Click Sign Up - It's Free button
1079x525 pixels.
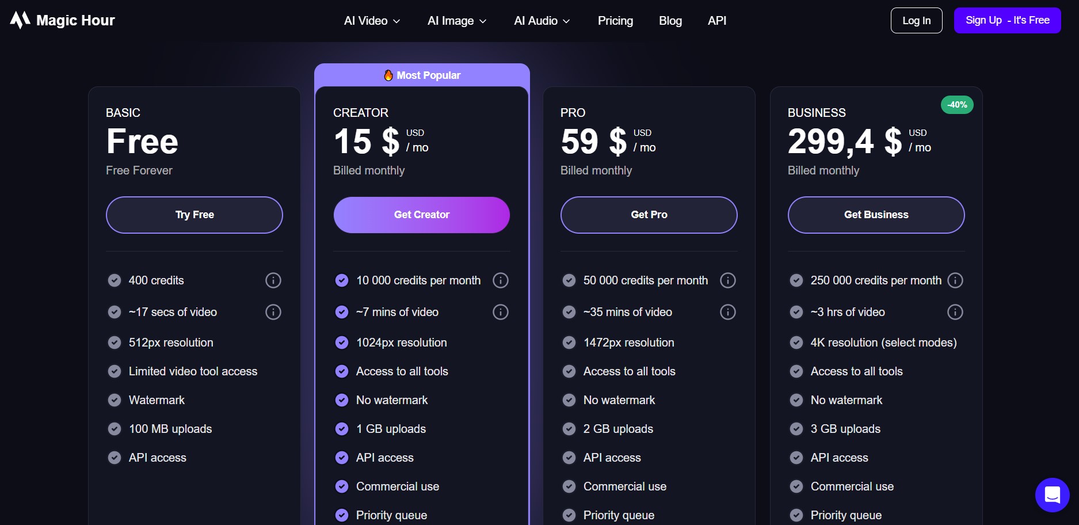1007,20
